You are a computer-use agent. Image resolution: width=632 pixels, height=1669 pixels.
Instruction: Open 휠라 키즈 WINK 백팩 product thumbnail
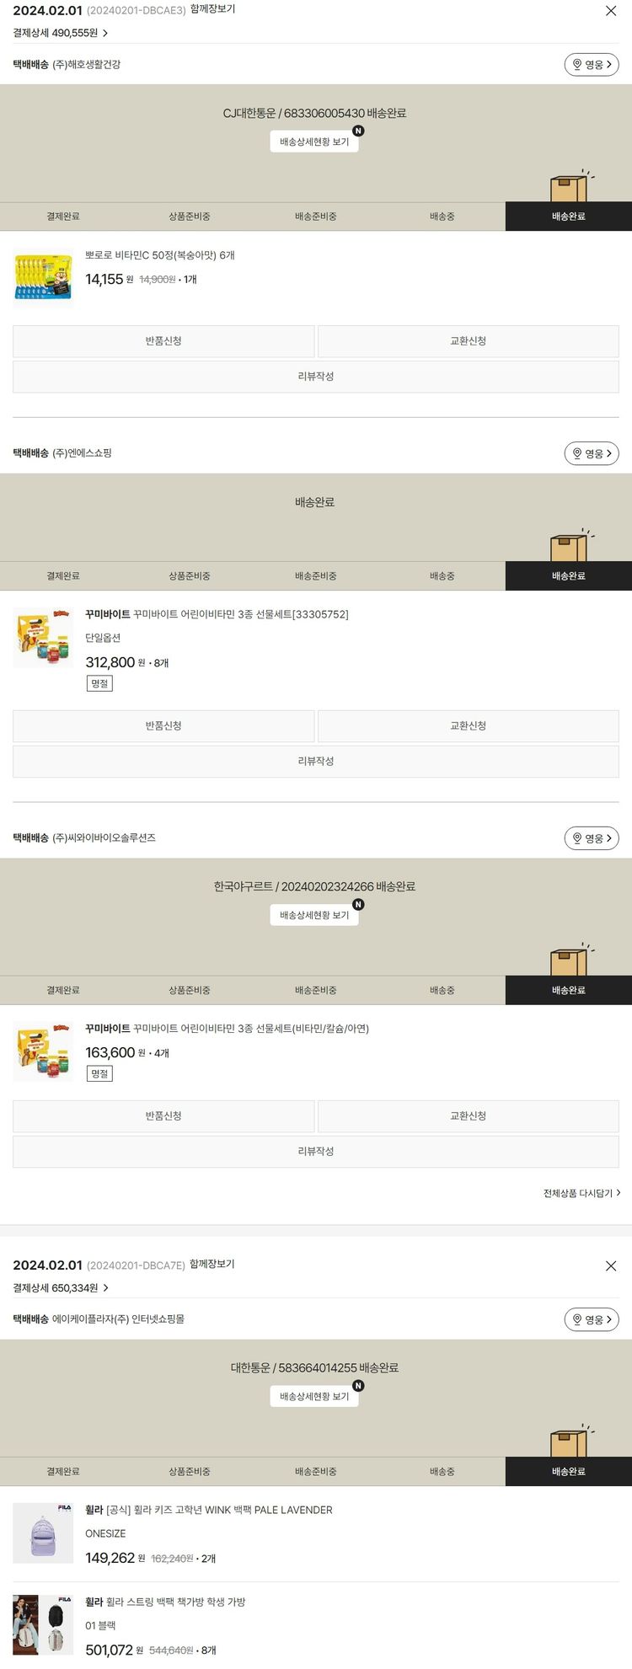pos(43,1533)
